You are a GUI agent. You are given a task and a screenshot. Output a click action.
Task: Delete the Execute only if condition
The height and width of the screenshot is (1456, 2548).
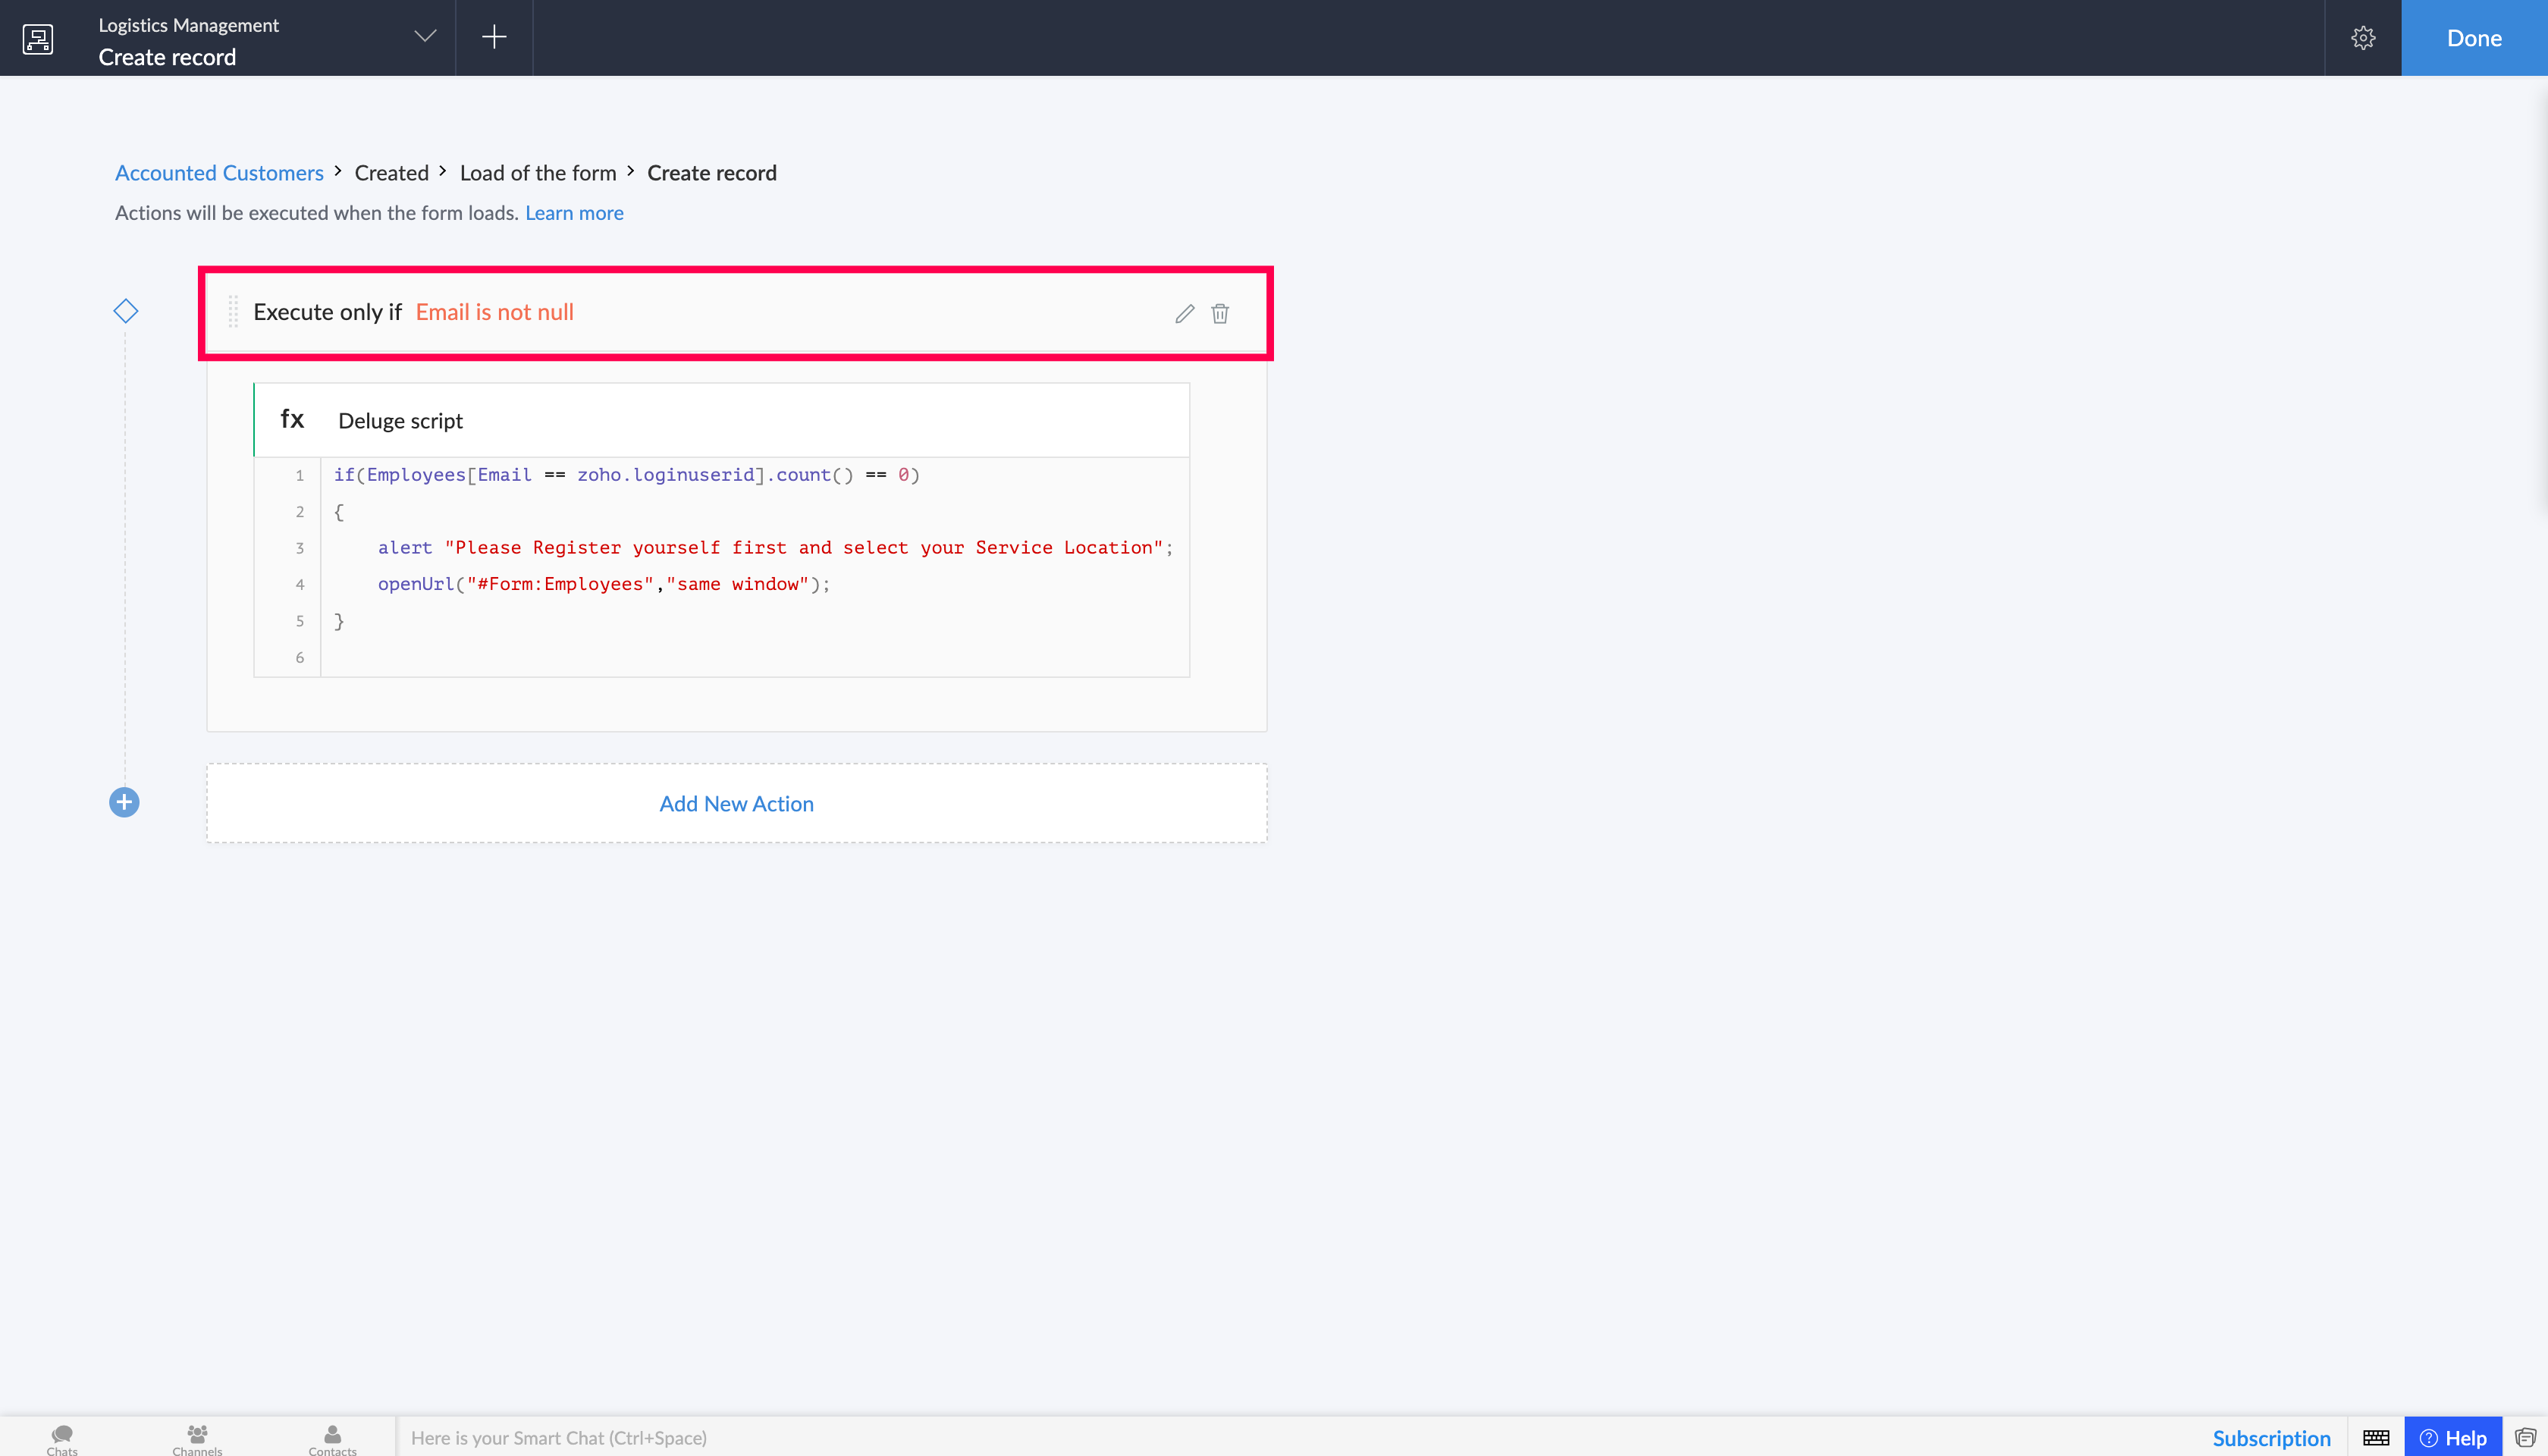point(1220,314)
